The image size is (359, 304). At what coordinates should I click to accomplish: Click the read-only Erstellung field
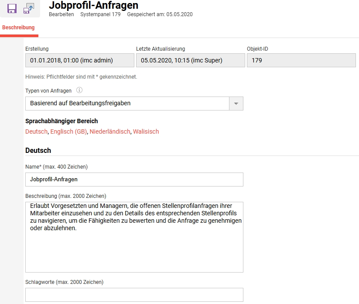point(80,60)
